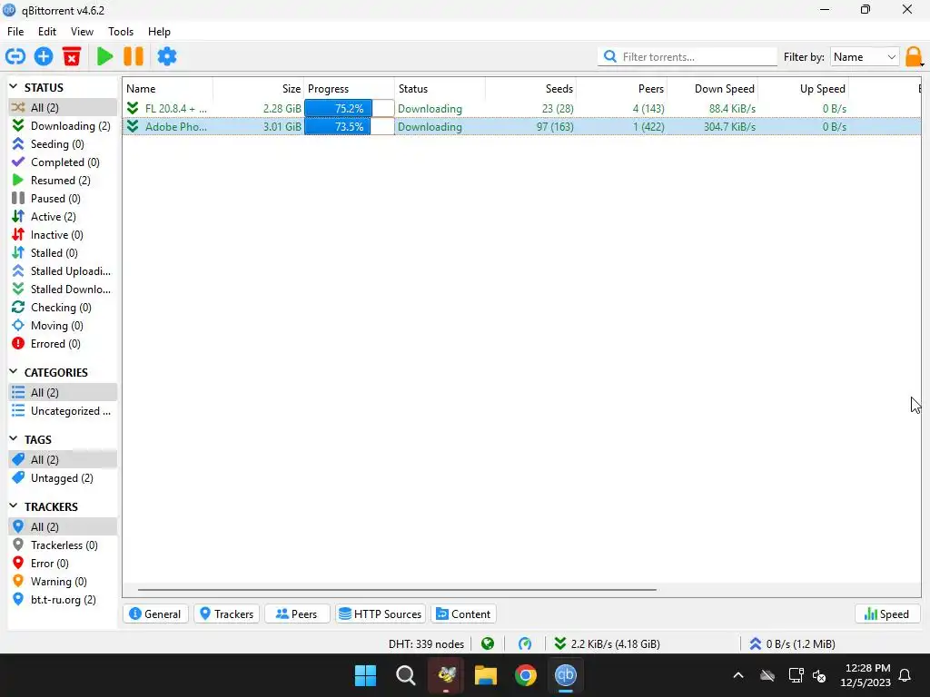The image size is (930, 697).
Task: Sort by Seeds column header
Action: coord(530,89)
